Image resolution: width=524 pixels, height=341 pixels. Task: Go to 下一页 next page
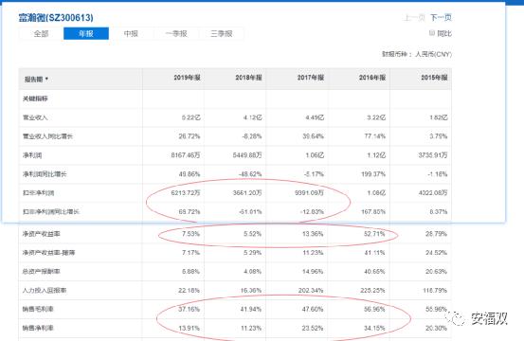(x=441, y=18)
